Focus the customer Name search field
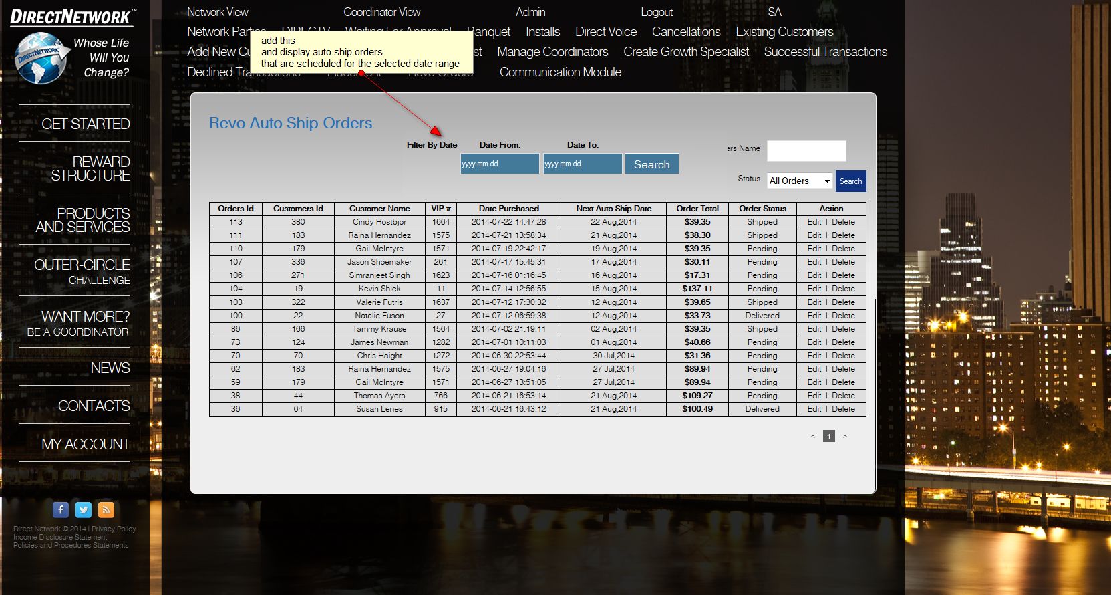 [x=806, y=150]
